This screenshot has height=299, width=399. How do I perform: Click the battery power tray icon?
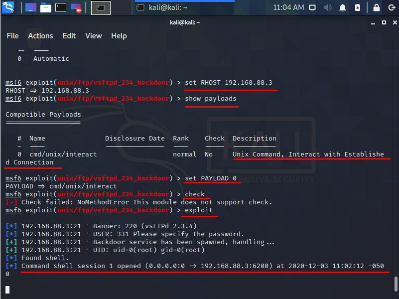coord(358,7)
